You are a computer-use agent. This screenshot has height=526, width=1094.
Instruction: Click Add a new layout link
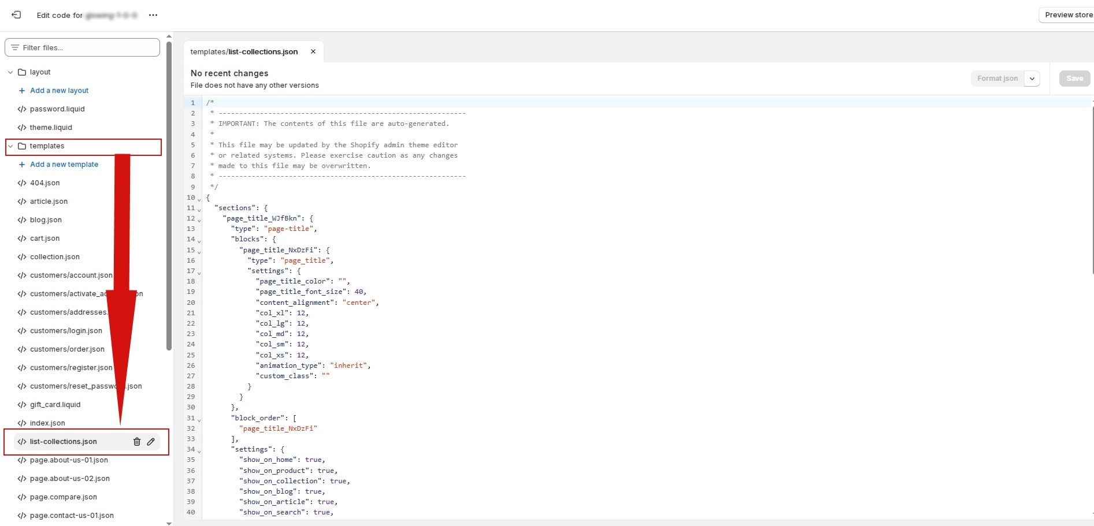point(59,91)
